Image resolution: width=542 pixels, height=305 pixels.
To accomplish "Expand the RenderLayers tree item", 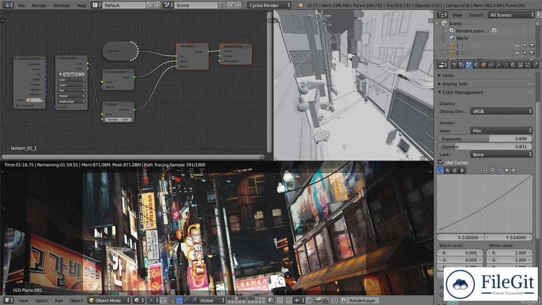I will click(445, 31).
